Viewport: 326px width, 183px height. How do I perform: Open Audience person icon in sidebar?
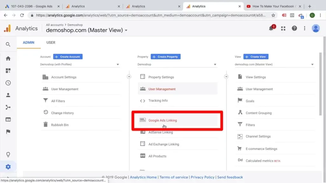point(8,95)
